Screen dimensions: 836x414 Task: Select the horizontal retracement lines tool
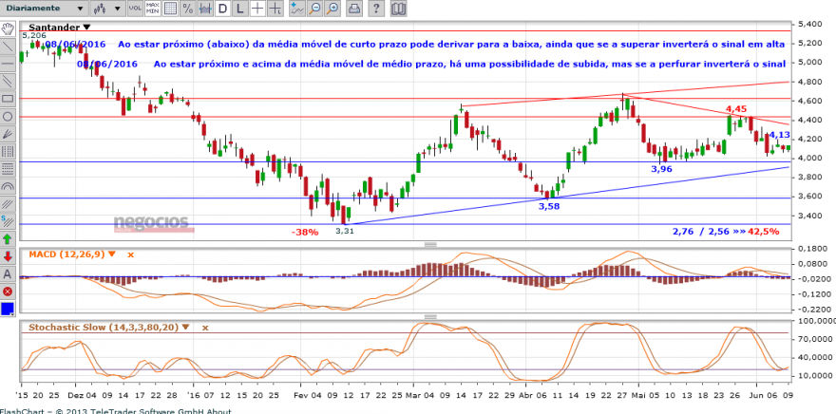(8, 169)
